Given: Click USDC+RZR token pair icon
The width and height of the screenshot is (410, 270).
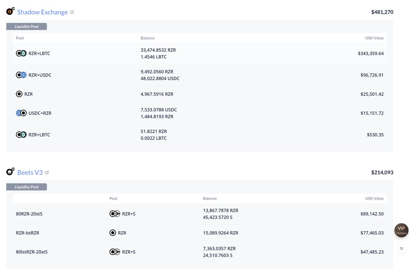Looking at the screenshot, I should coord(21,113).
